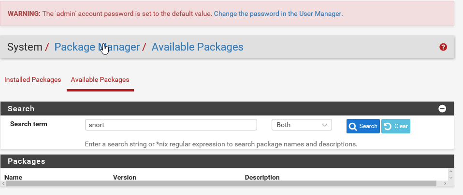The image size is (463, 195).
Task: Click the Version column header
Action: coord(125,177)
